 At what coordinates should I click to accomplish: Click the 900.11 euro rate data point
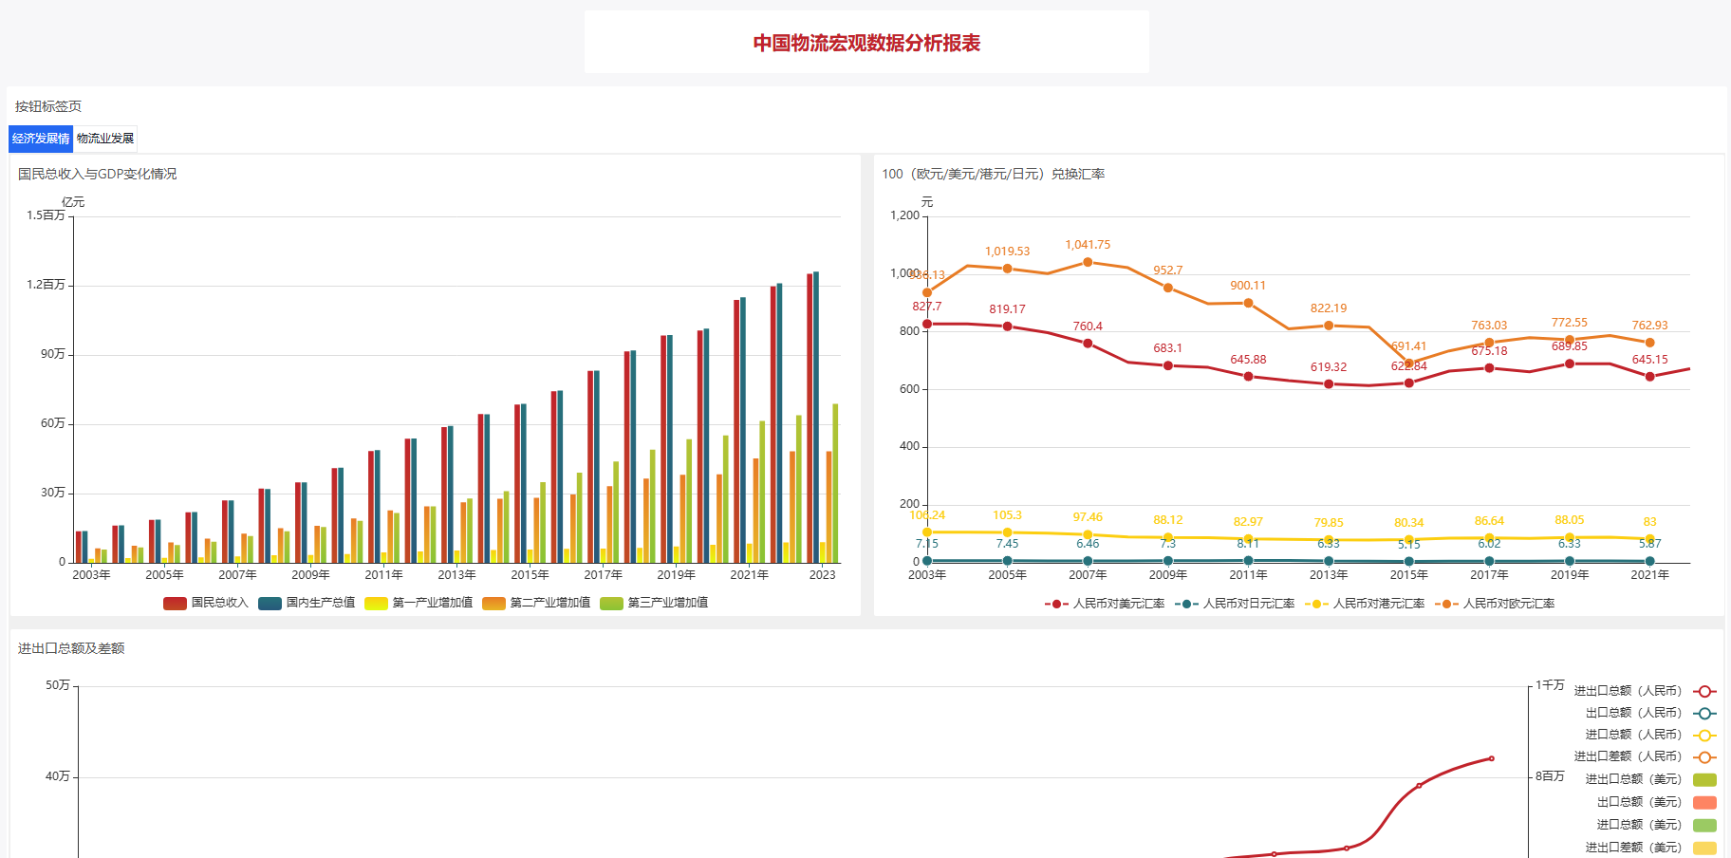(x=1248, y=303)
